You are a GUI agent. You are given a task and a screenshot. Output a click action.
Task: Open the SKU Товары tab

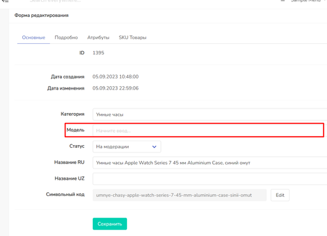133,37
